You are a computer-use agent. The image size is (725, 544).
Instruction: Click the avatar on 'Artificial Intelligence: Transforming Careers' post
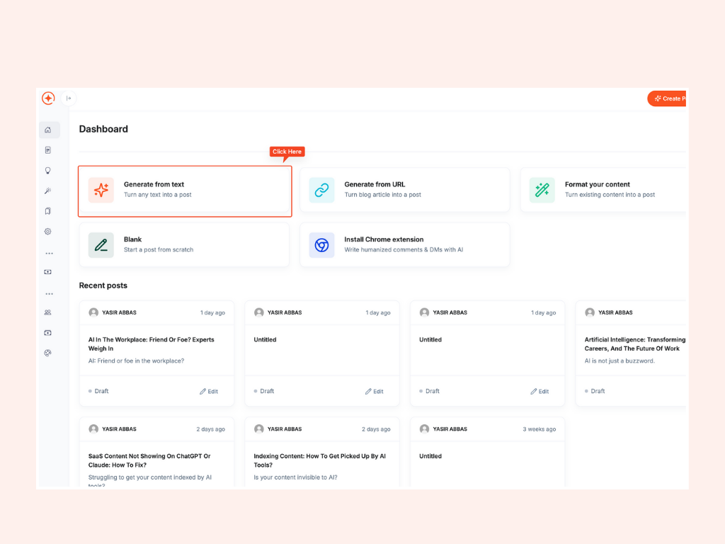(x=590, y=312)
